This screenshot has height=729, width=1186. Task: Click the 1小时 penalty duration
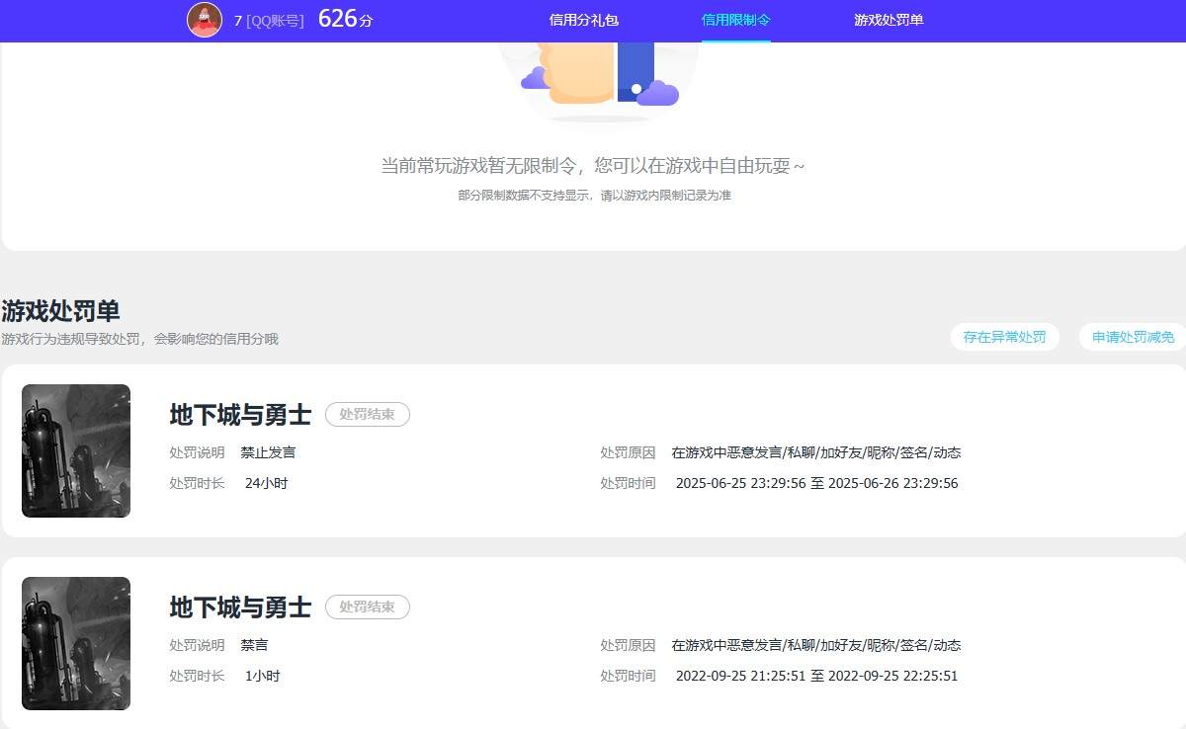pos(263,677)
